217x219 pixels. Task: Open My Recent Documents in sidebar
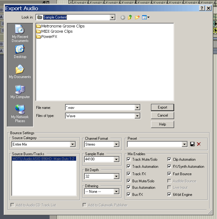click(20, 33)
